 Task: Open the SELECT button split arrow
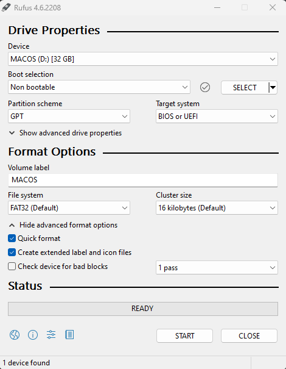click(273, 88)
